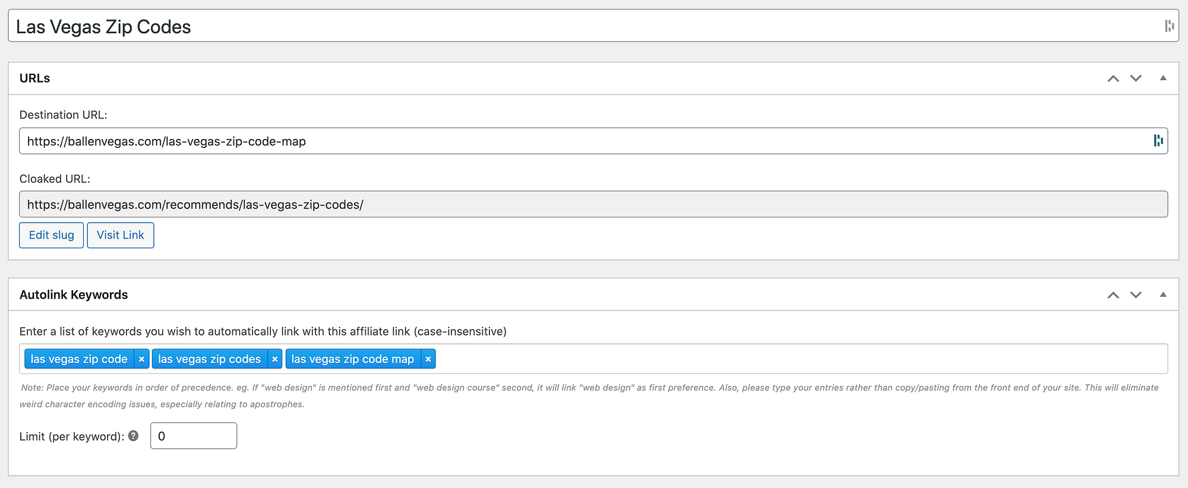Remove the 'las vegas zip codes' keyword tag
The width and height of the screenshot is (1188, 488).
pyautogui.click(x=274, y=359)
